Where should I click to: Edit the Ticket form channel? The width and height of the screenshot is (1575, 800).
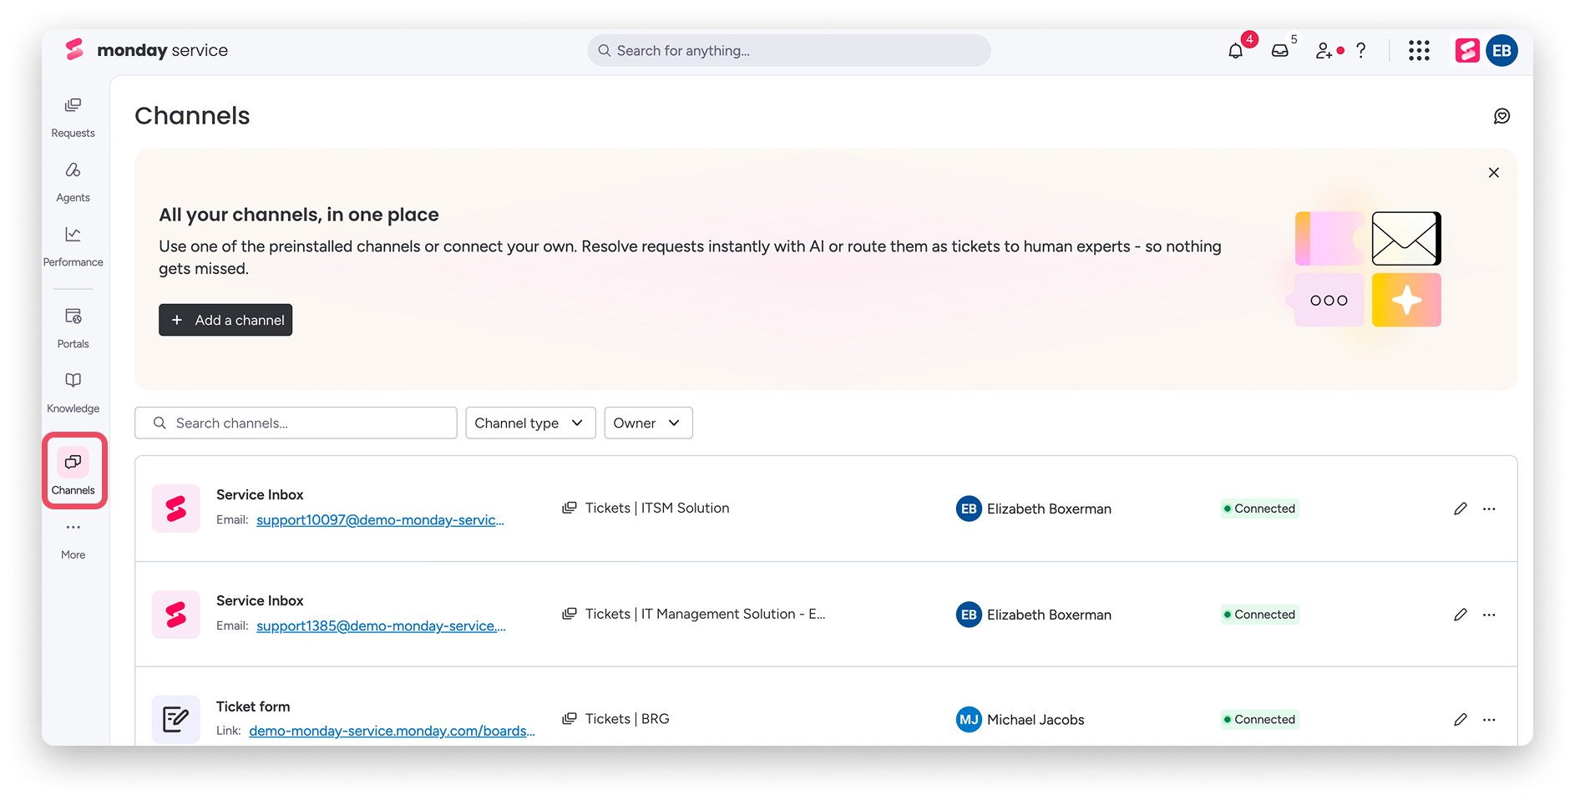pyautogui.click(x=1460, y=720)
